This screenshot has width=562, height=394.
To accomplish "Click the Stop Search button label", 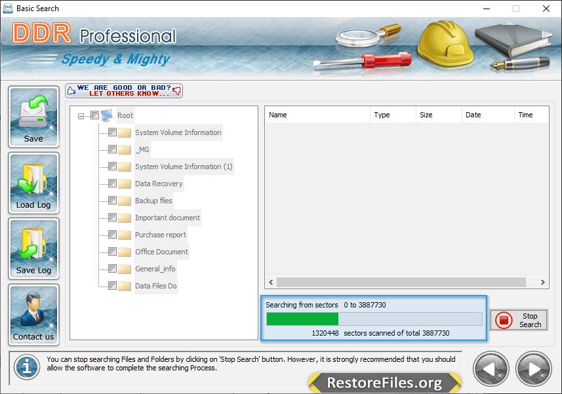I will coord(530,320).
